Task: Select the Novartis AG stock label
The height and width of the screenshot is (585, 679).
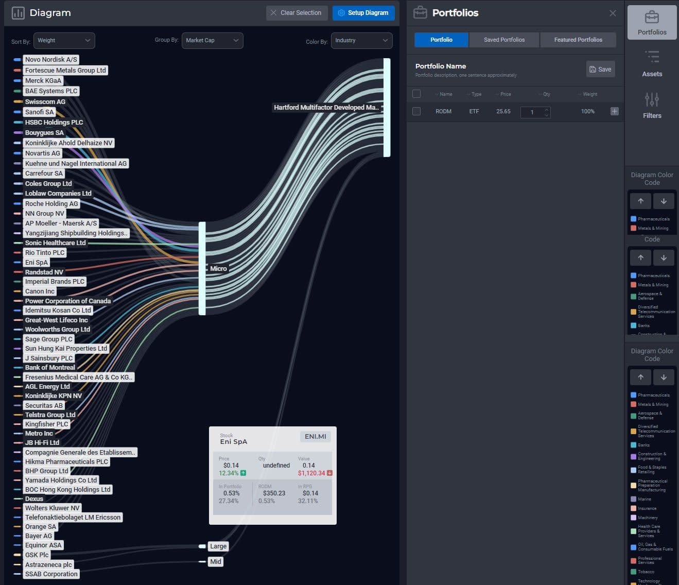Action: tap(43, 153)
